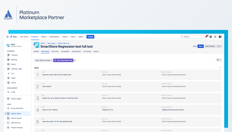The height and width of the screenshot is (132, 232).
Task: Click the New Version button
Action: pos(210,46)
